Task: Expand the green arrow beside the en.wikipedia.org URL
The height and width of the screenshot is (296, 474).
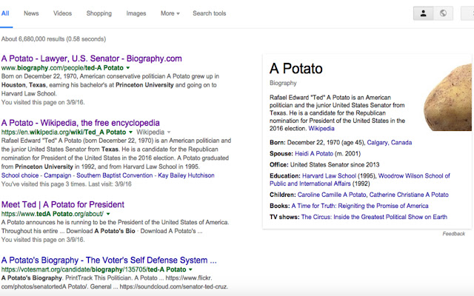Action: point(131,132)
